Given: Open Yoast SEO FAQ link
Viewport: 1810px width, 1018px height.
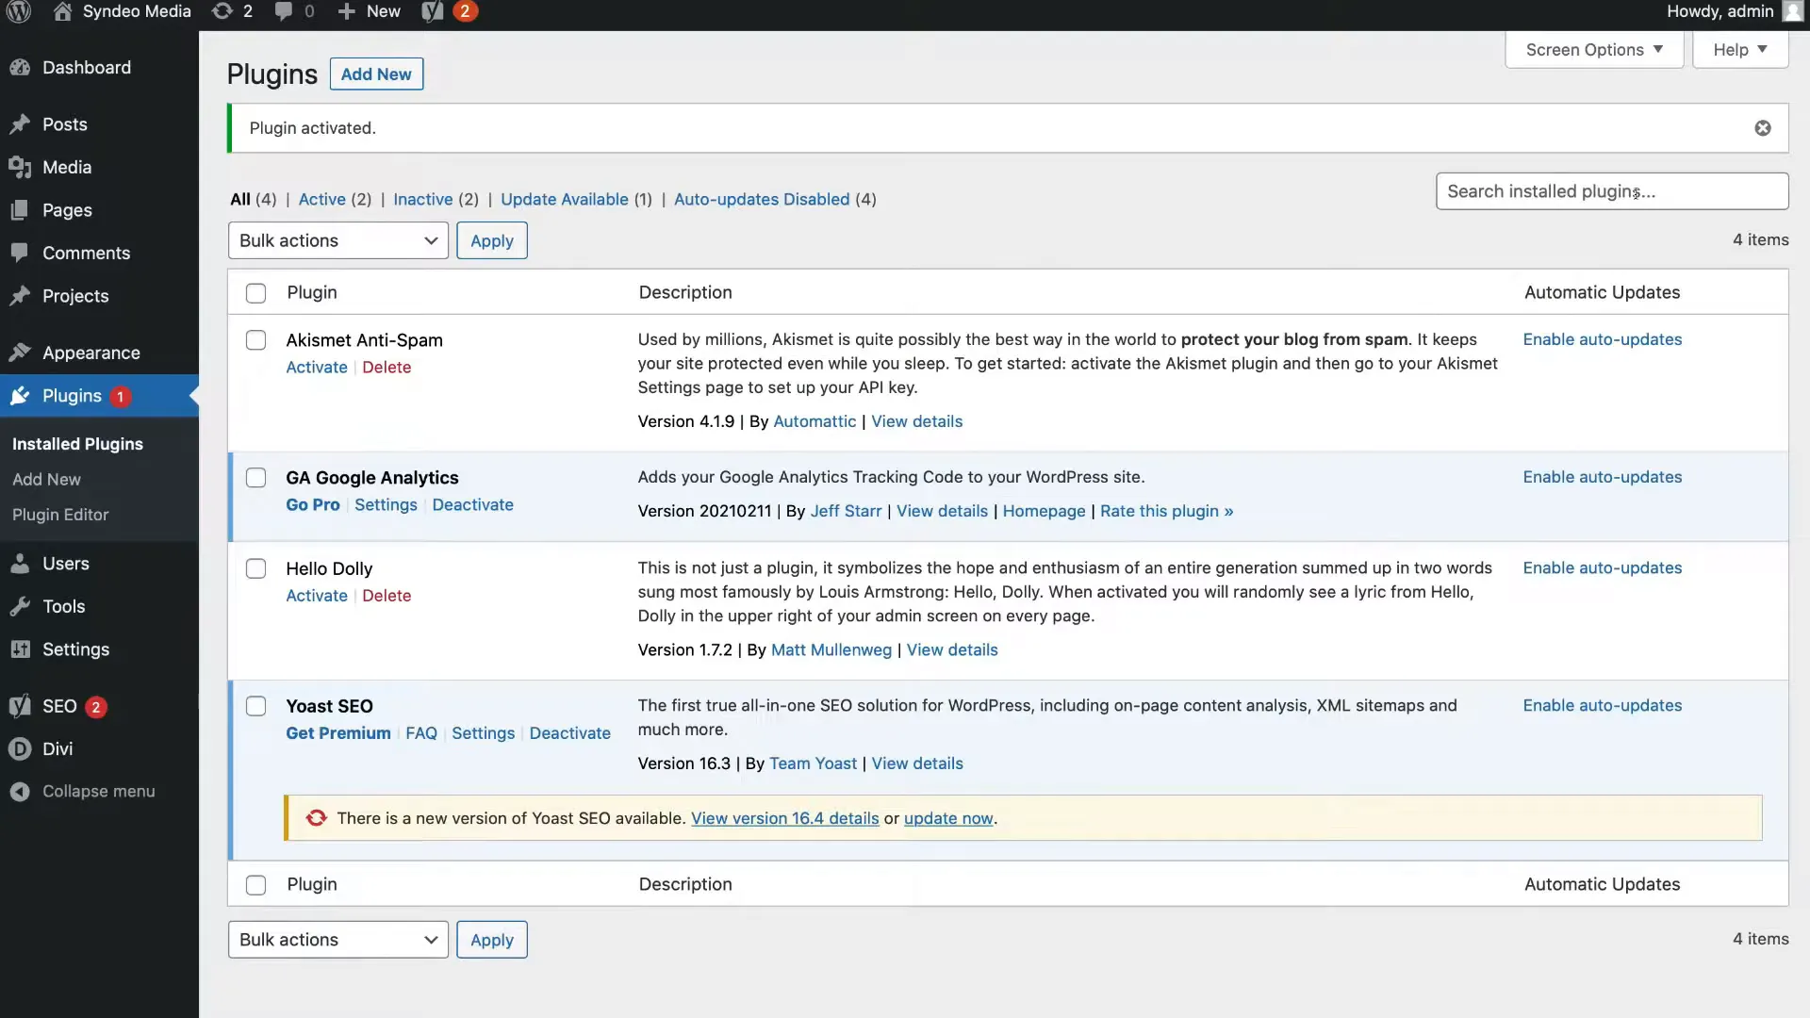Looking at the screenshot, I should (421, 733).
